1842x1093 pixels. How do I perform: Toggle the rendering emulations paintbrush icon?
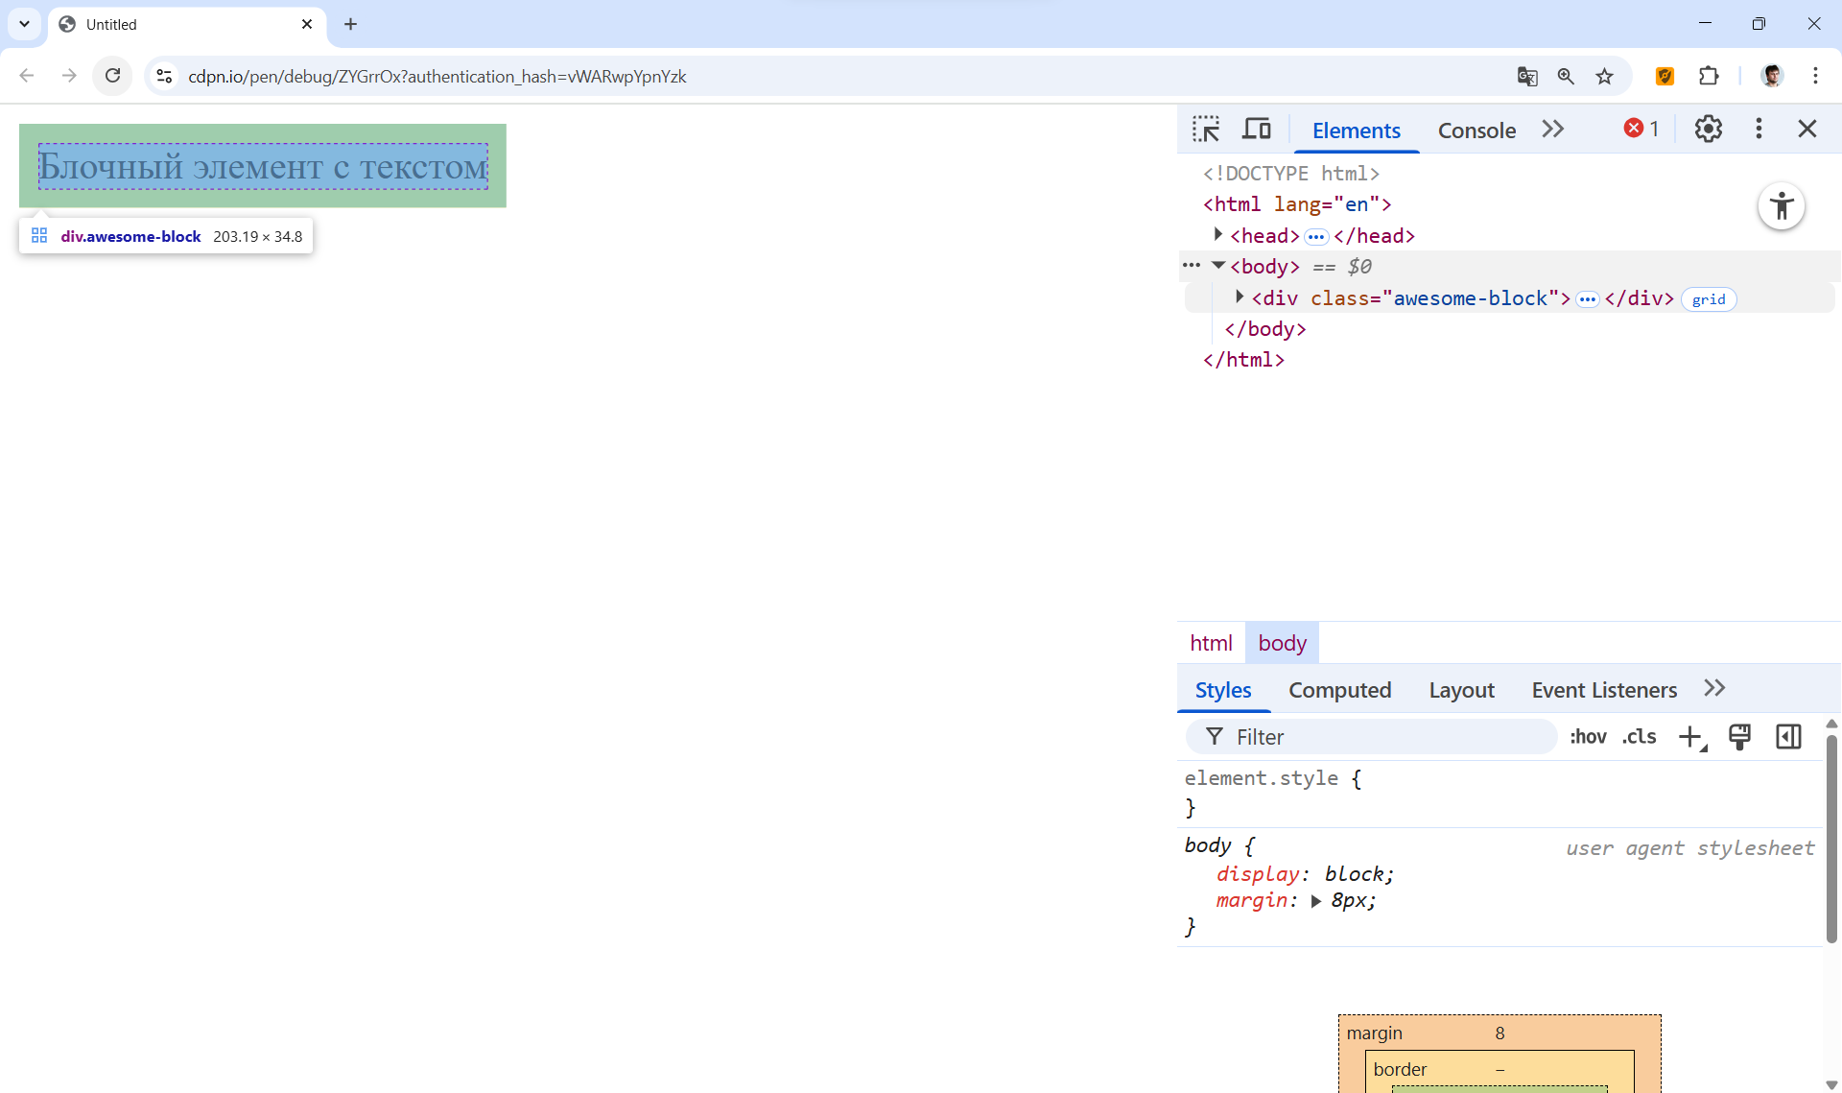tap(1738, 737)
